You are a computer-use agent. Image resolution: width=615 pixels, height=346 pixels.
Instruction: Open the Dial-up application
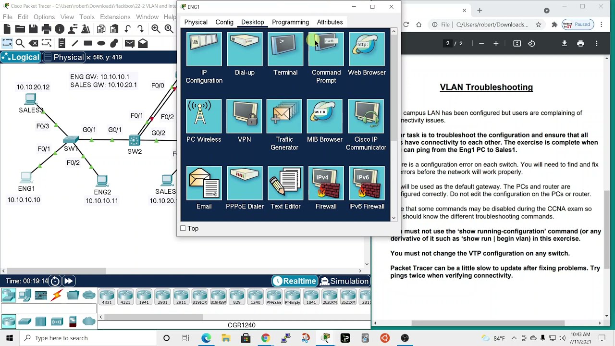245,49
